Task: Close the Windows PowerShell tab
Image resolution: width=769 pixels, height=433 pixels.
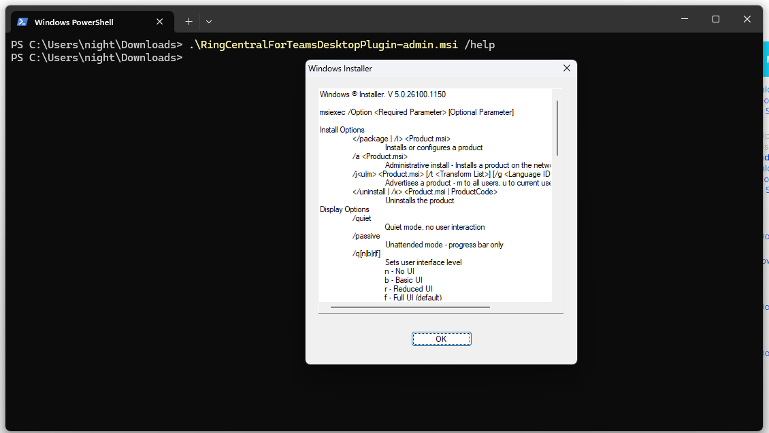Action: (x=159, y=22)
